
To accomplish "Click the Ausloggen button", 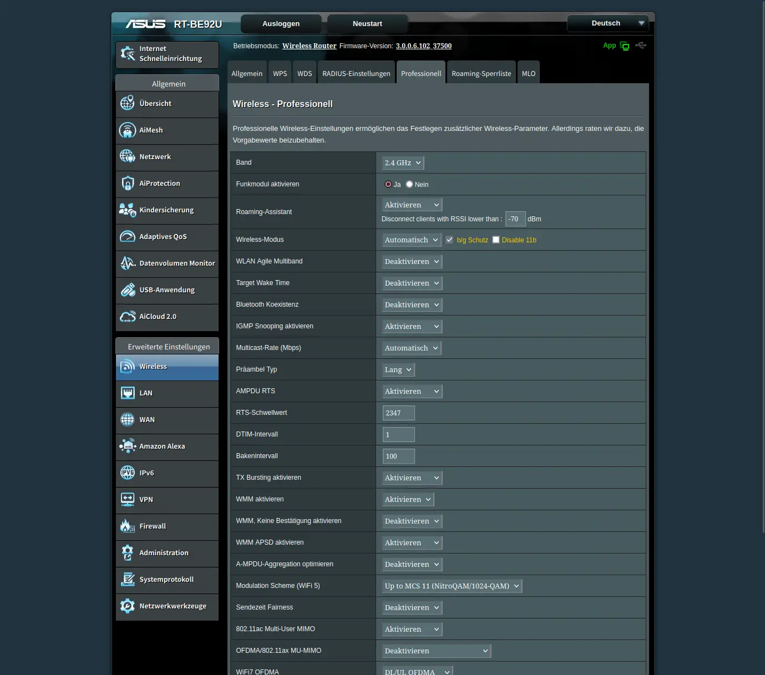I will click(281, 24).
